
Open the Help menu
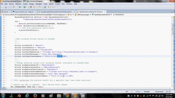75,4
